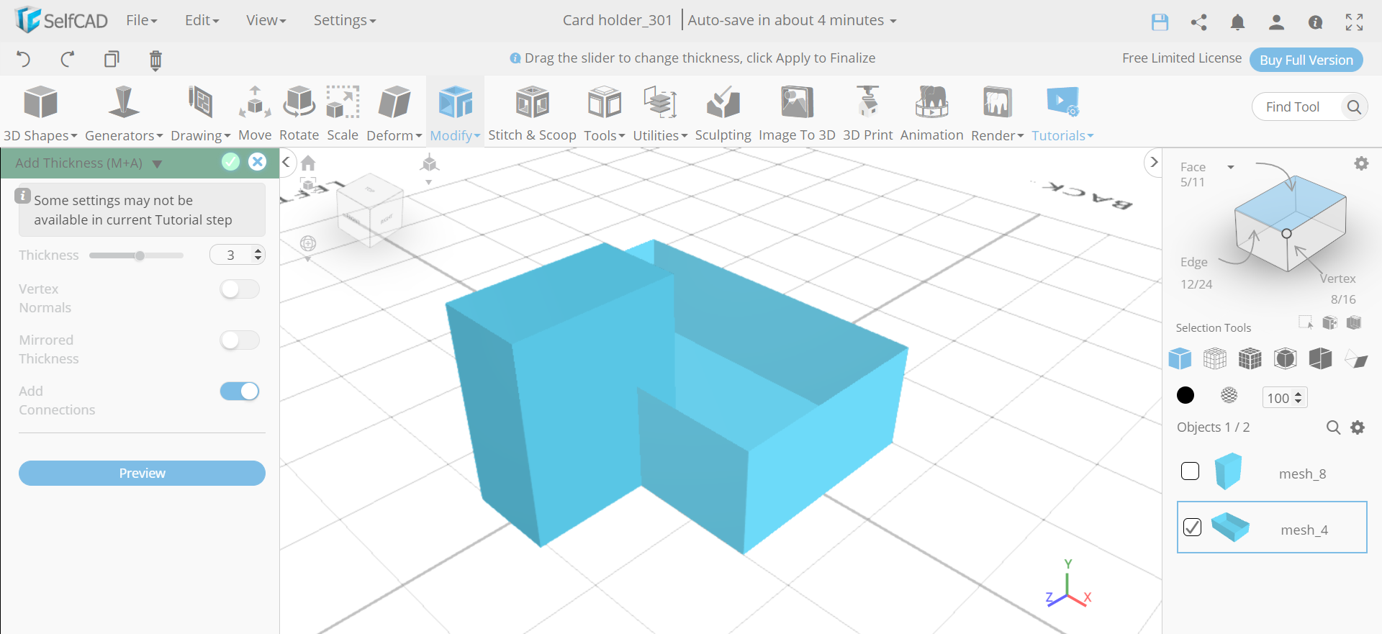Open the user account icon
The height and width of the screenshot is (634, 1382).
click(1276, 22)
